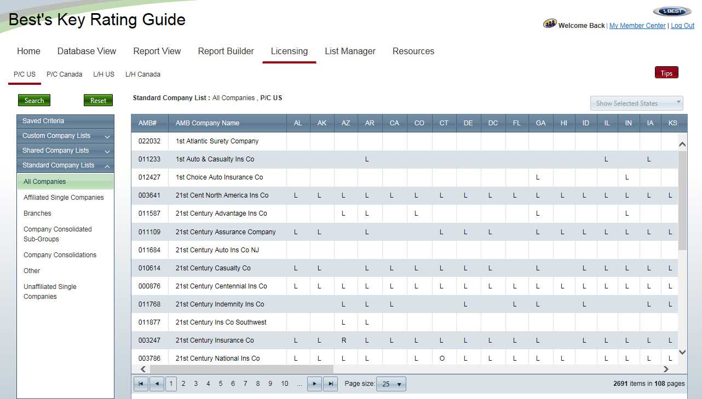Click 'O' in CT column for 21st Century National
The height and width of the screenshot is (399, 702).
tap(442, 358)
